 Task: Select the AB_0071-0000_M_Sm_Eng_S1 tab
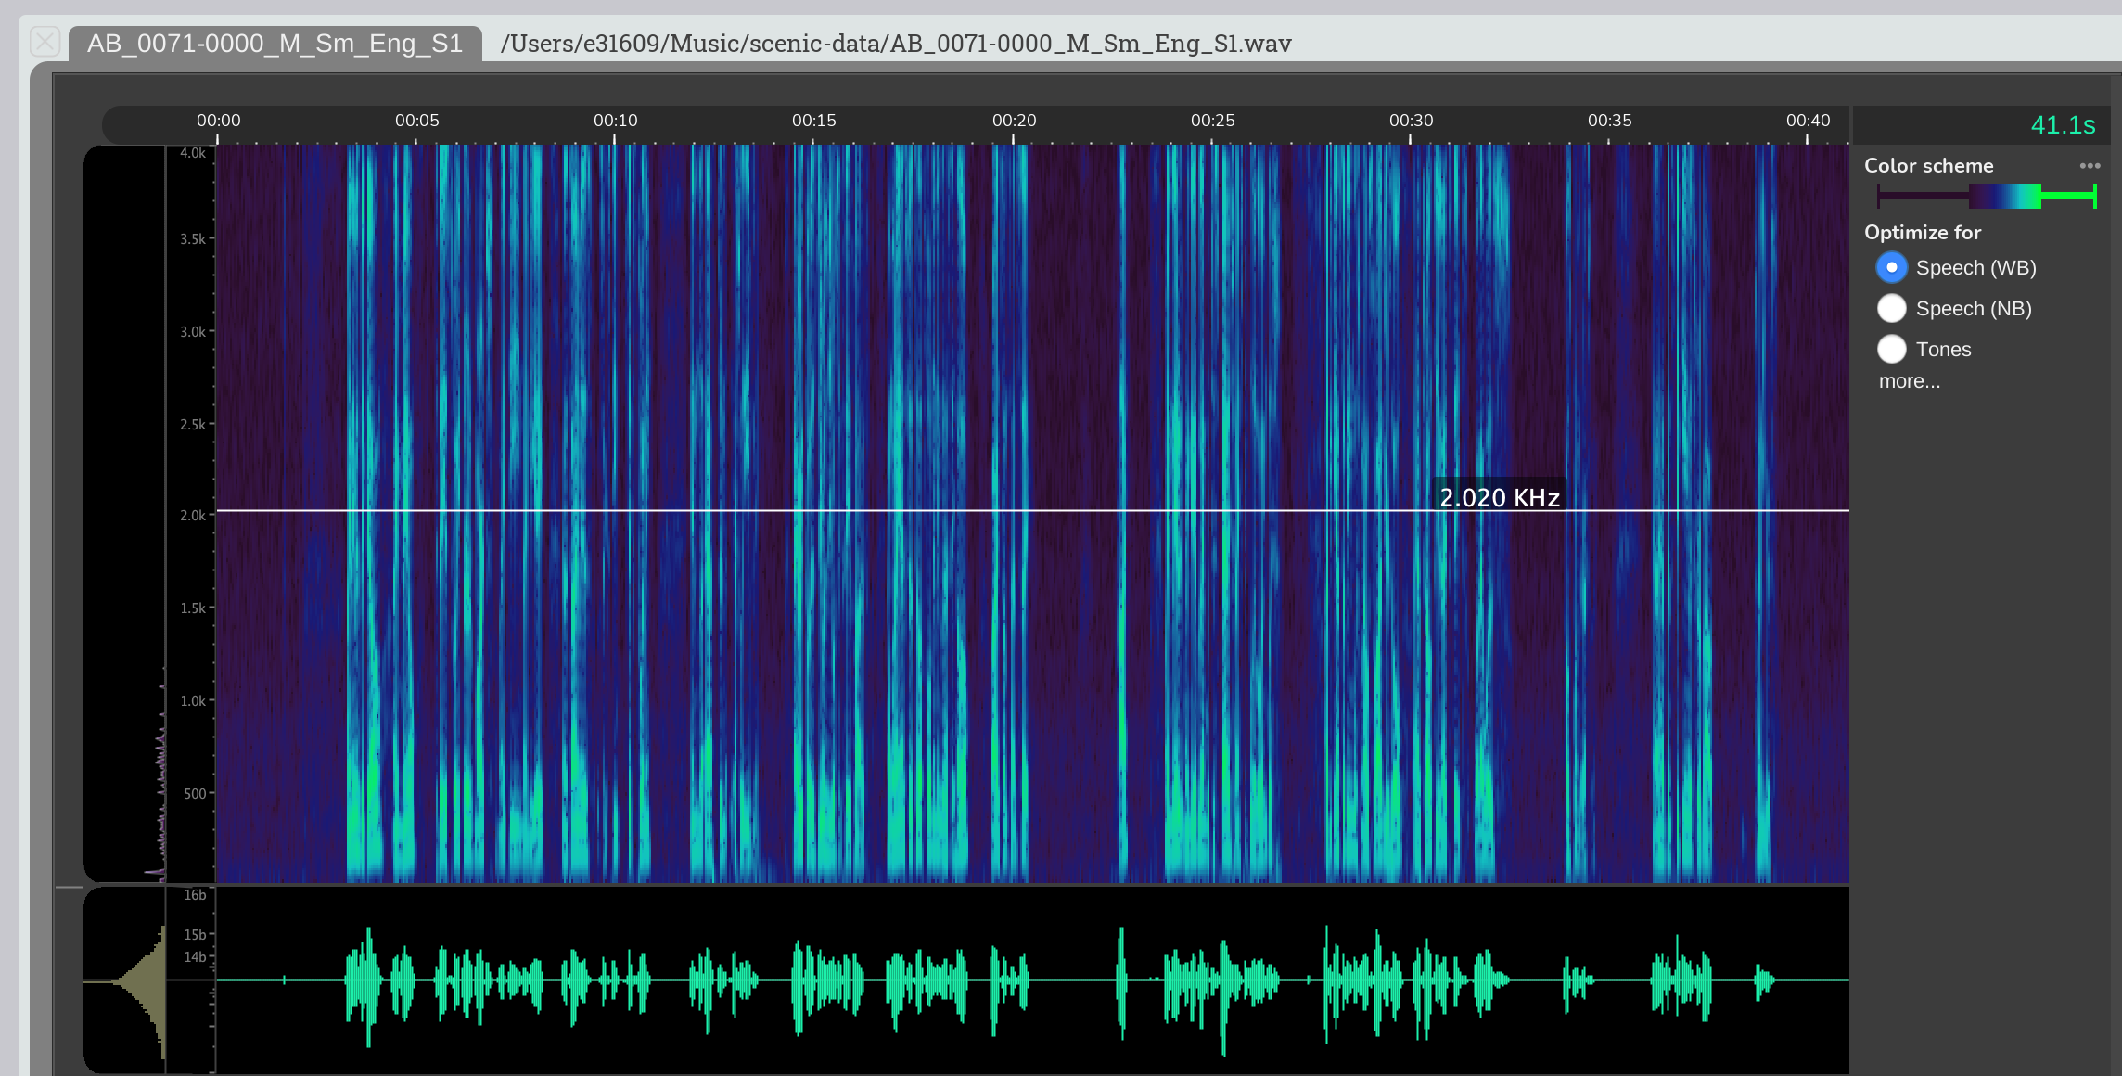[x=274, y=42]
